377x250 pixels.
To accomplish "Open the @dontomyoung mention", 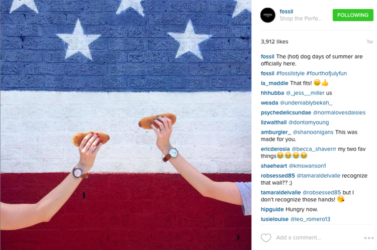I will tap(309, 122).
